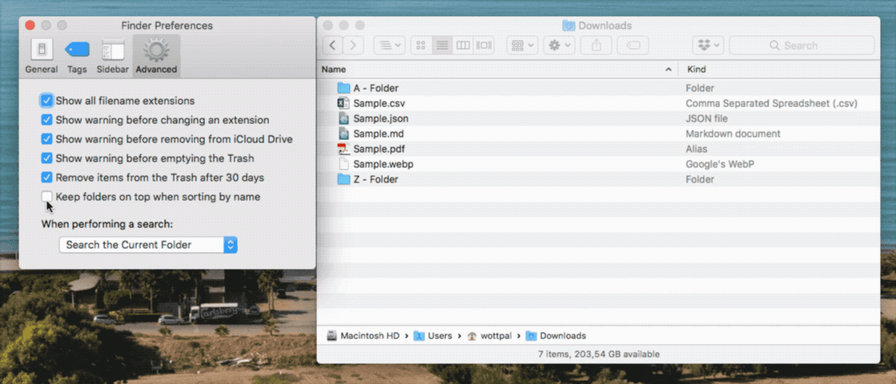The image size is (896, 384).
Task: Open the General preferences tab
Action: [x=41, y=56]
